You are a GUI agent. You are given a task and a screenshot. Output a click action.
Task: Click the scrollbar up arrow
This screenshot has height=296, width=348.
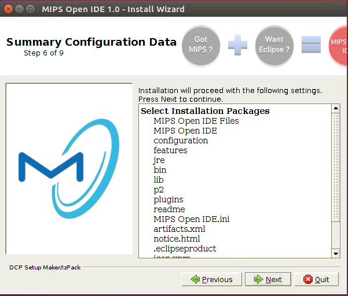(x=336, y=108)
